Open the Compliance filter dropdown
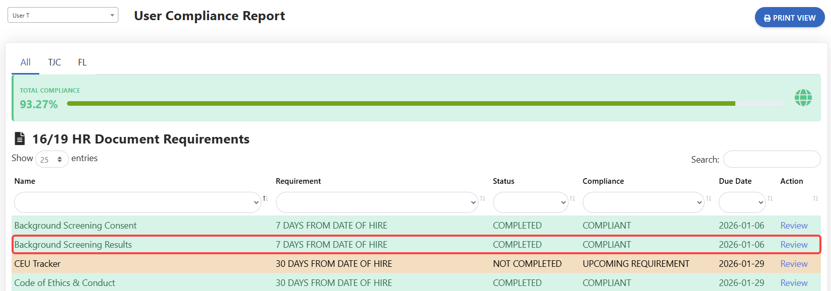 click(643, 202)
